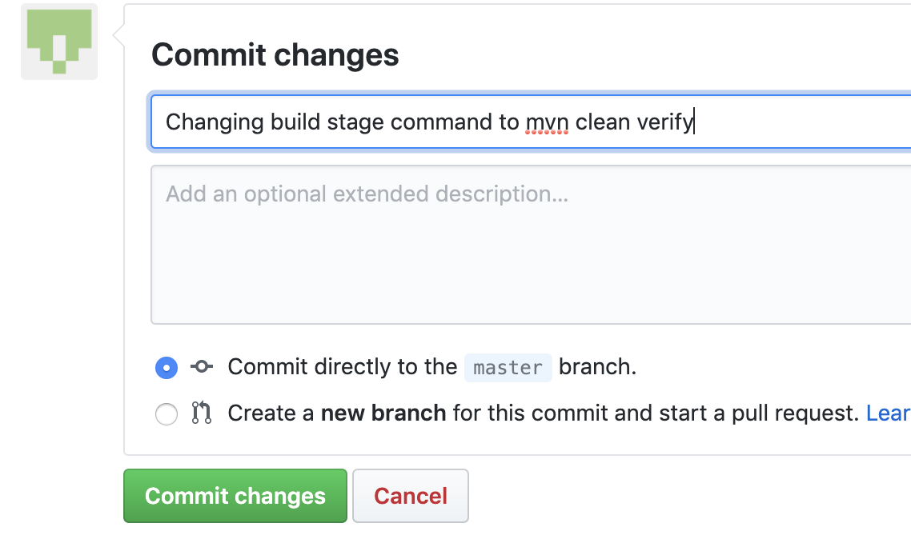Click the word 'stage' in the commit summary
The image size is (911, 539).
(x=355, y=122)
